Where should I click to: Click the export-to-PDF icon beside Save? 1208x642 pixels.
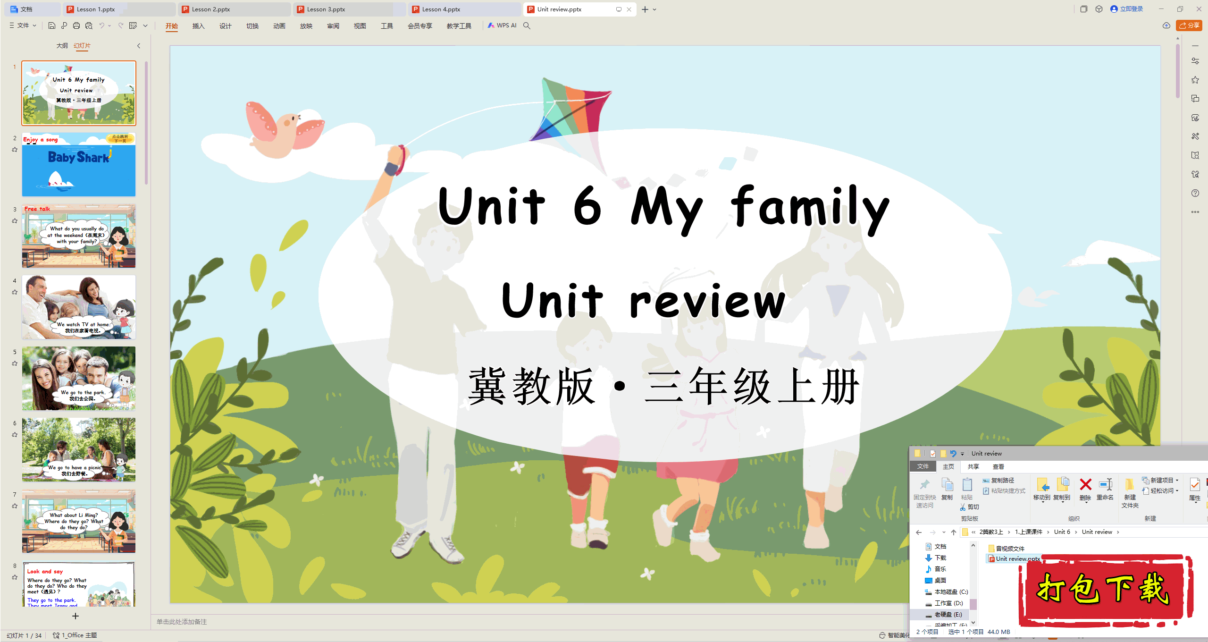(64, 25)
